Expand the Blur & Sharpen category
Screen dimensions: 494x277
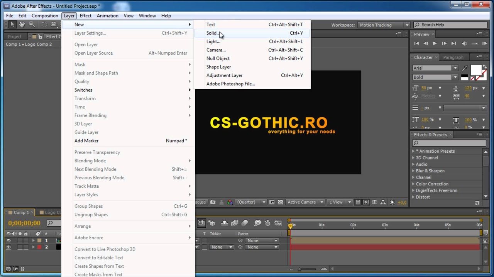click(413, 171)
